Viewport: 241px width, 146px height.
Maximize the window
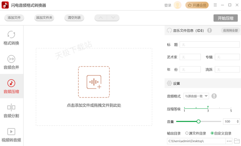click(230, 5)
